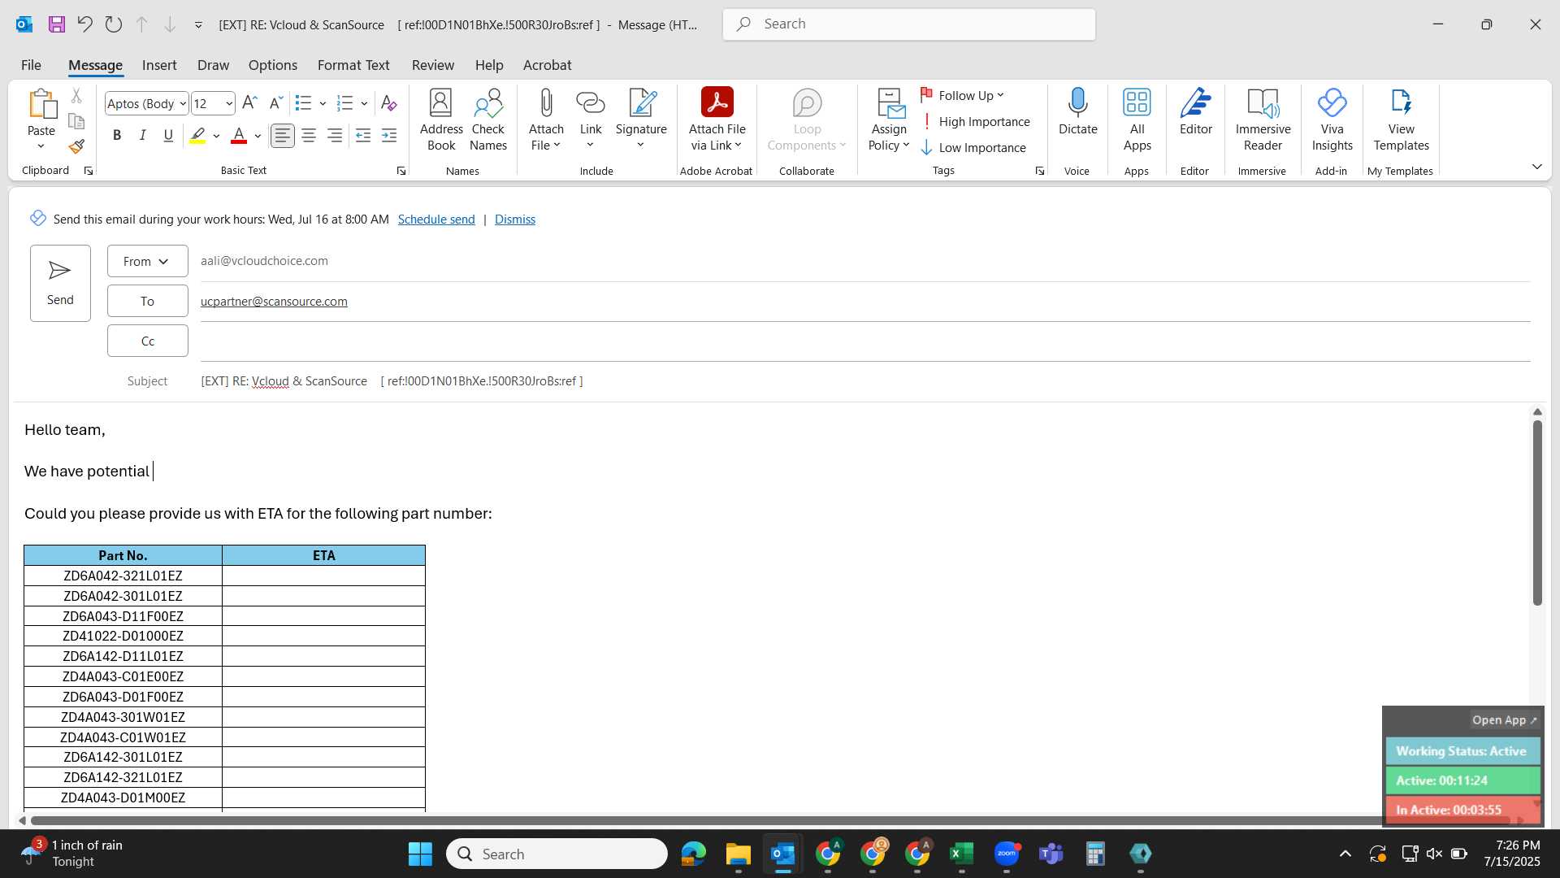Click the message body vertical scrollbar

[1537, 513]
